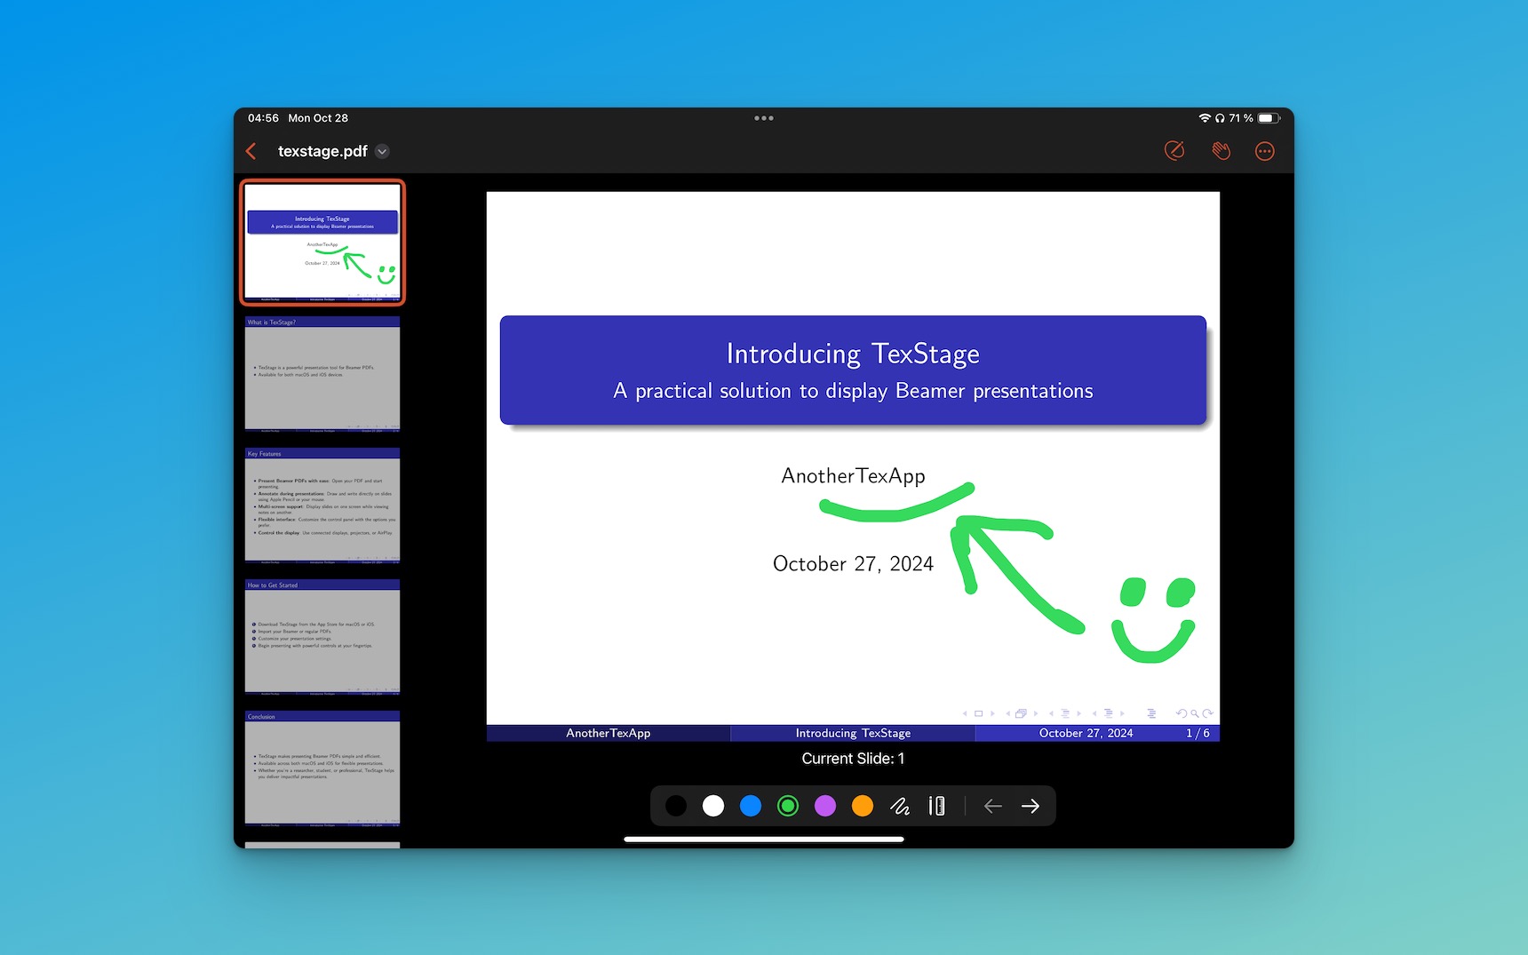Image resolution: width=1528 pixels, height=955 pixels.
Task: Expand the overlay navigation on the slide footer
Action: pos(1152,713)
